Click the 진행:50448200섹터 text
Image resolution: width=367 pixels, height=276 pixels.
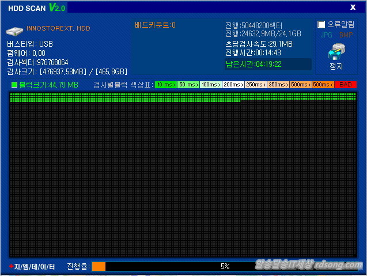tap(254, 25)
